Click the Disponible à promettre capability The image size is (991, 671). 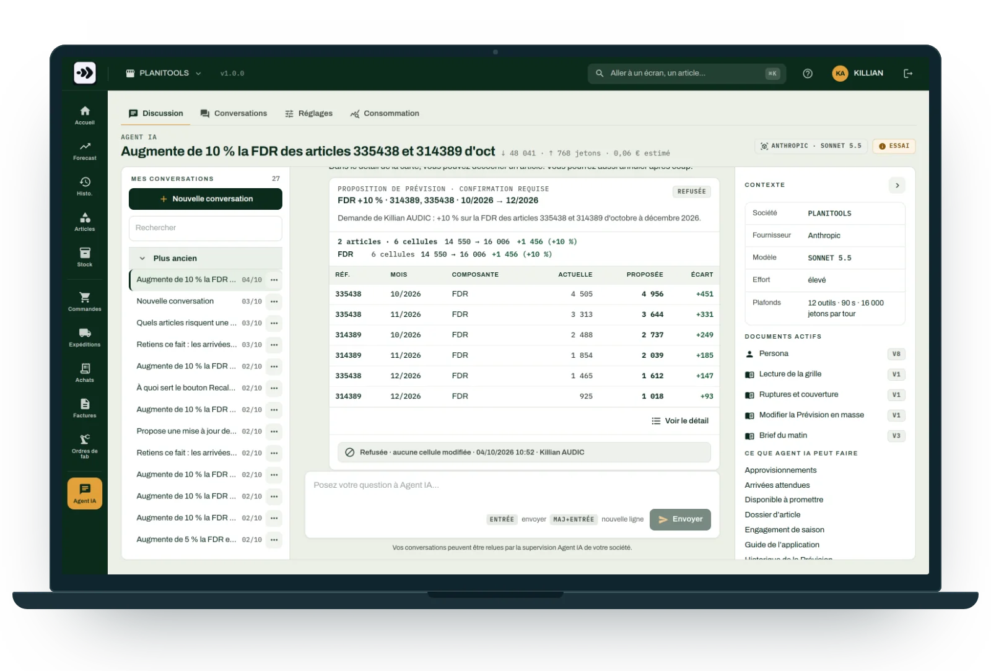pyautogui.click(x=784, y=500)
